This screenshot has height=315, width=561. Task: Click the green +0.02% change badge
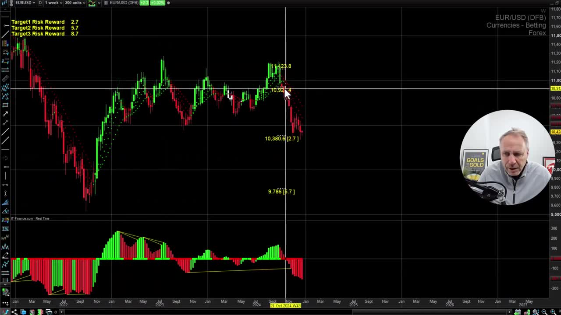click(x=157, y=3)
